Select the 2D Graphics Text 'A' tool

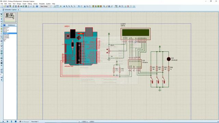click(x=1, y=61)
